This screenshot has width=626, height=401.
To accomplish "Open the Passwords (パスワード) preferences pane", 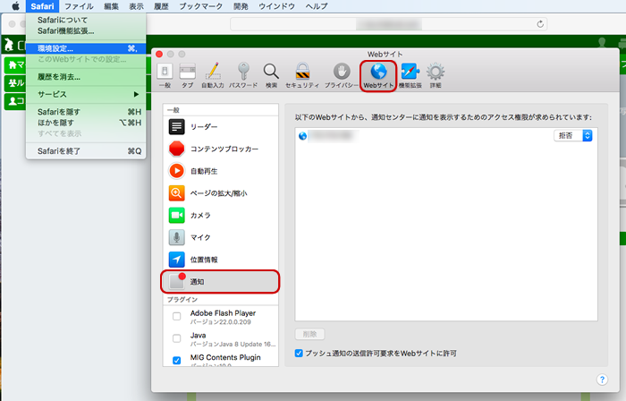I will pos(243,75).
